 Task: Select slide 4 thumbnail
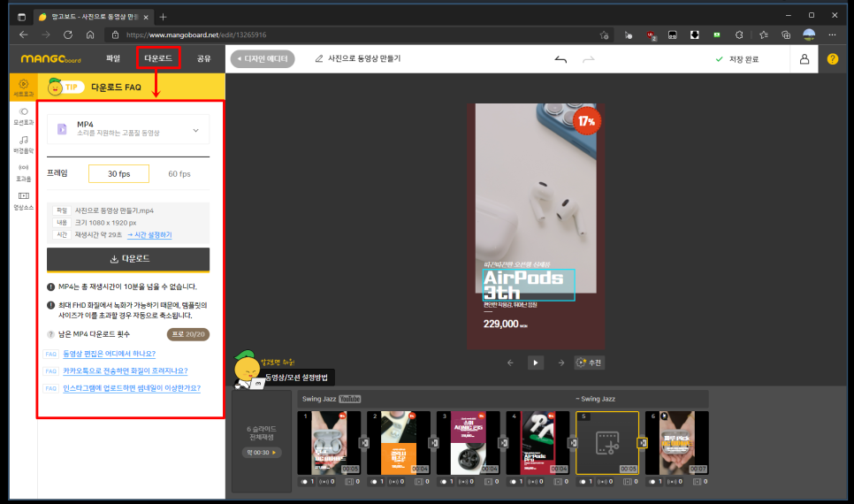pos(538,443)
